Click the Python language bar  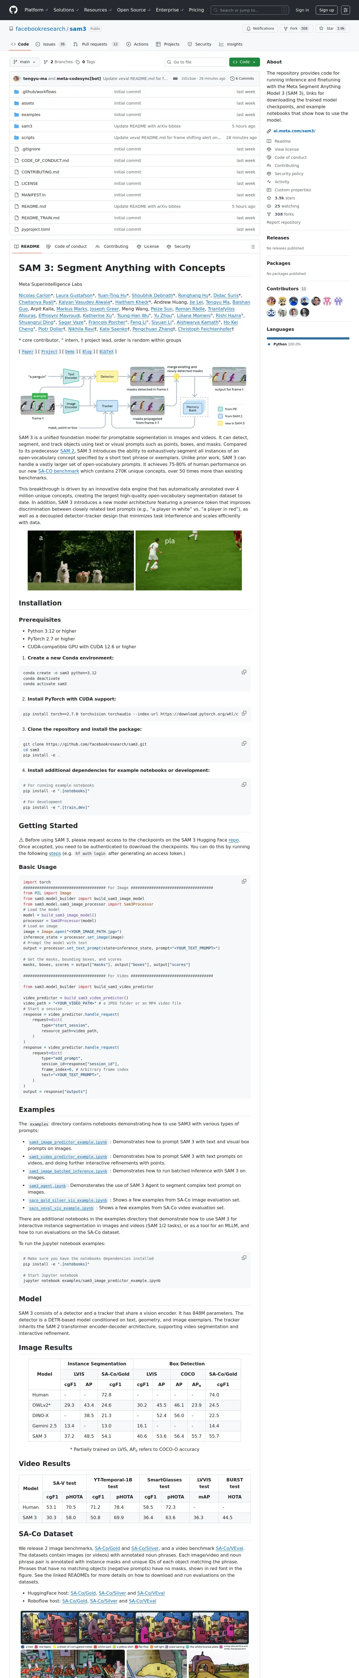click(308, 338)
